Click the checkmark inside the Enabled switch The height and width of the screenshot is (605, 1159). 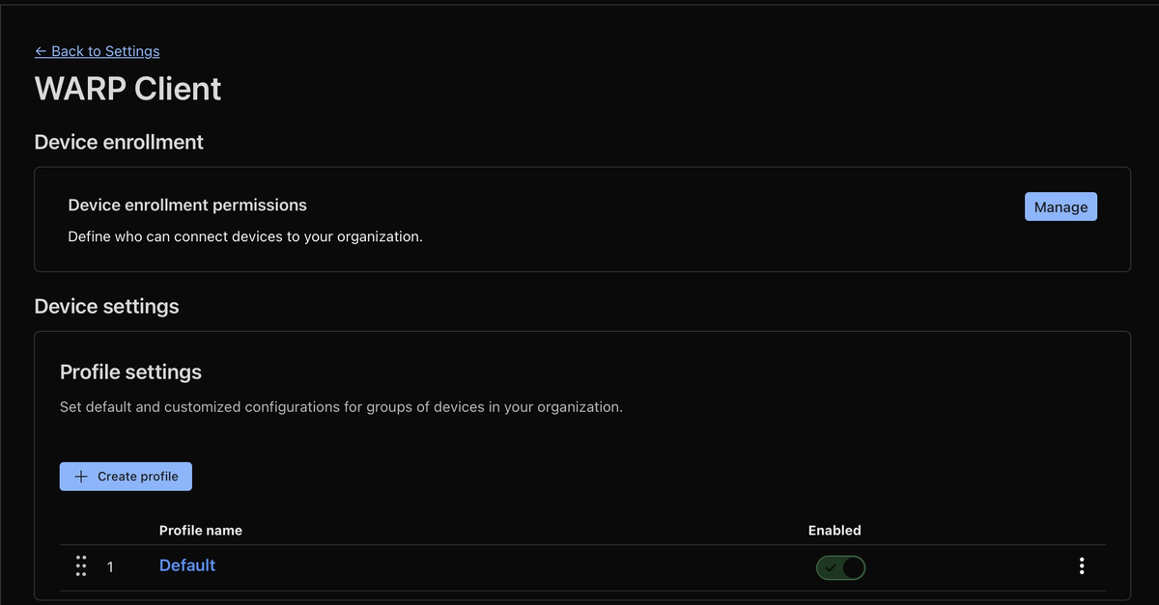click(x=831, y=567)
